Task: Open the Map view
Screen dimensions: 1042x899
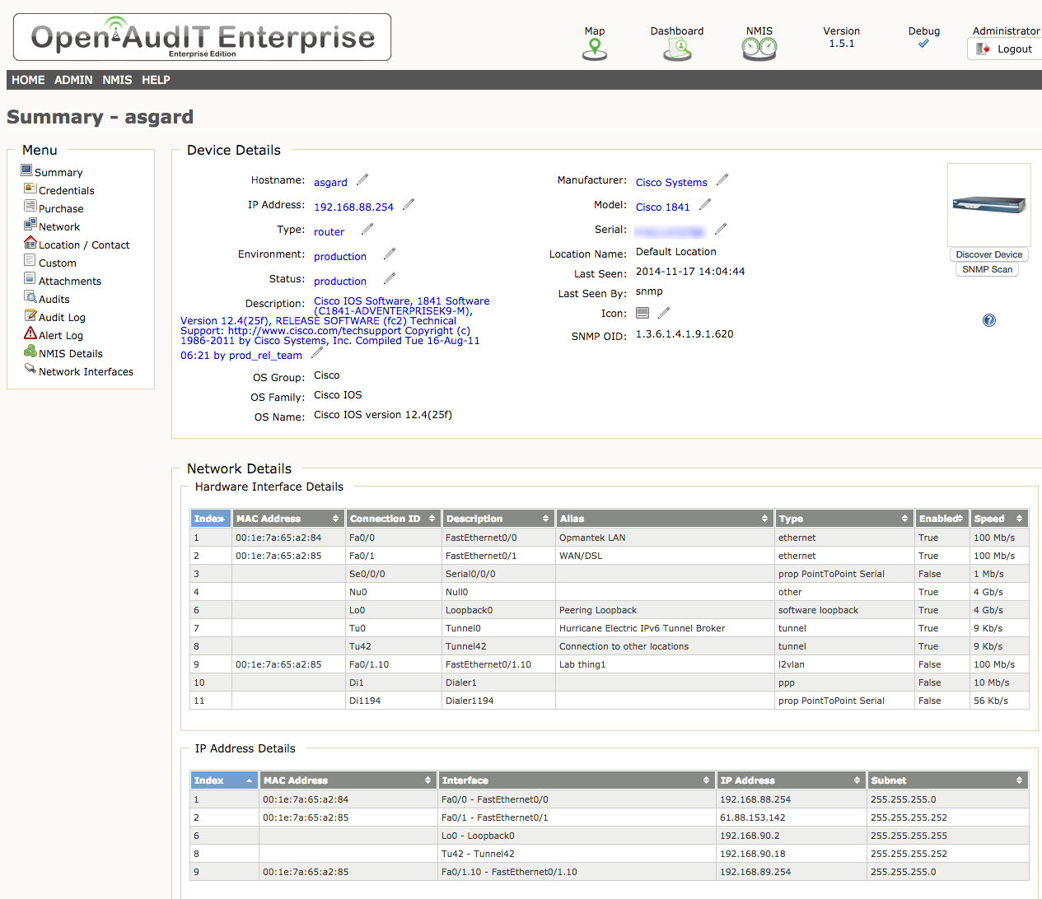Action: (594, 48)
